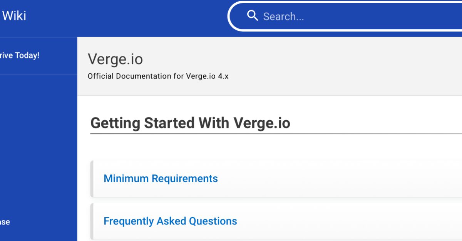
Task: Click the Search placeholder text
Action: pos(284,16)
